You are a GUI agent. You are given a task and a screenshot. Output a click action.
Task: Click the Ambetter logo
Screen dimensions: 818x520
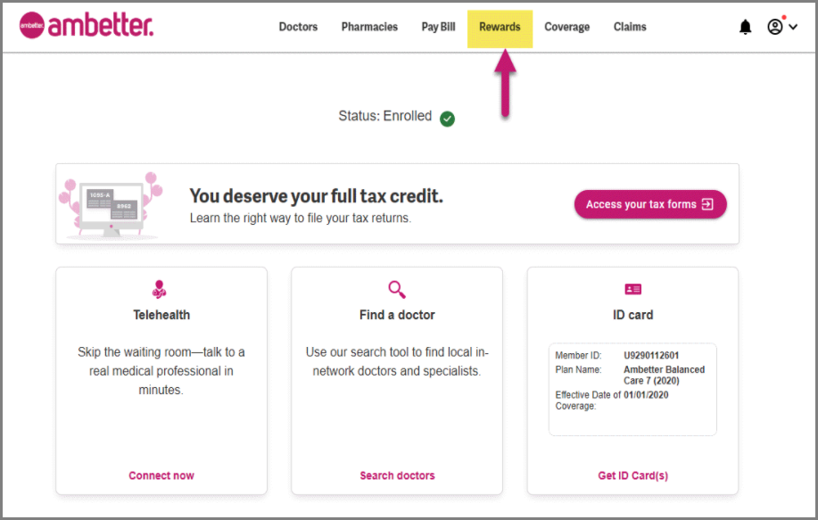tap(85, 25)
